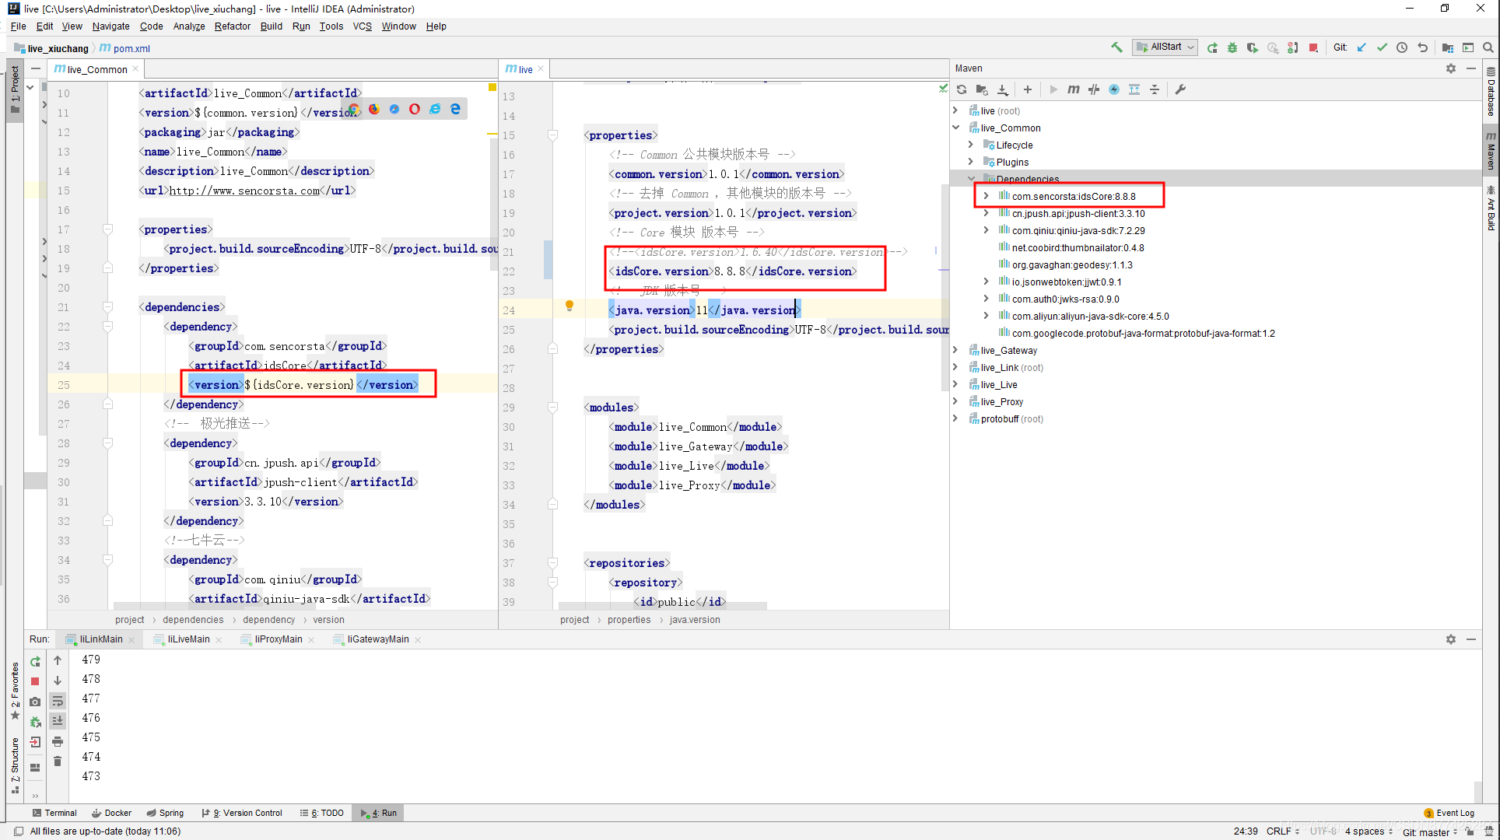Screen dimensions: 1500x840
Task: Open AllStart run configuration dropdown
Action: tap(1164, 47)
